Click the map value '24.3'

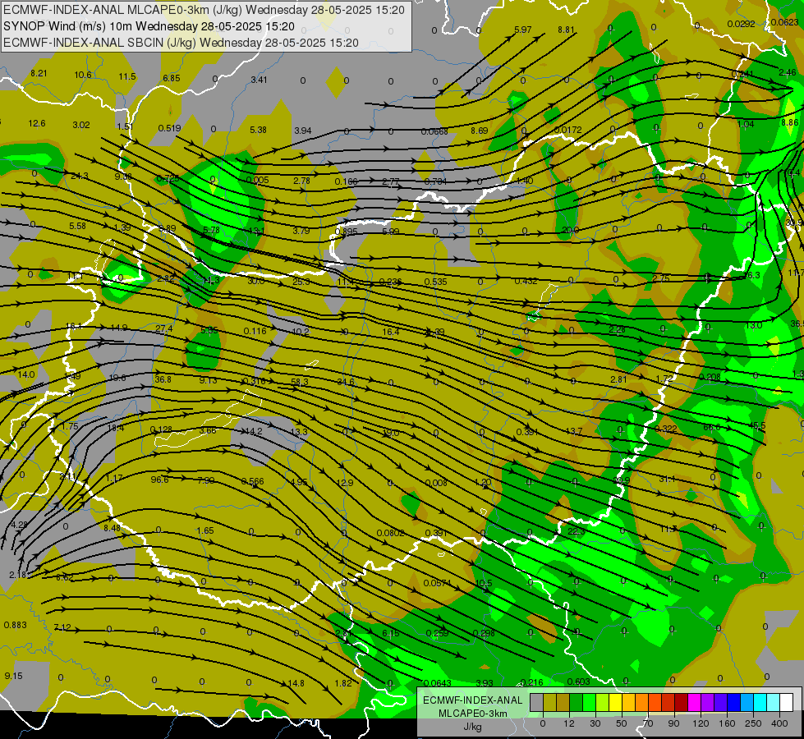[x=80, y=176]
